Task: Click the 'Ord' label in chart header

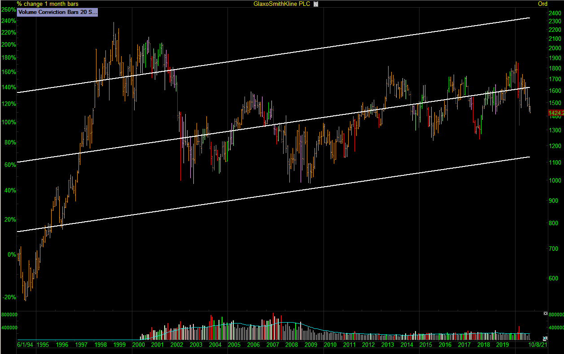Action: point(542,4)
